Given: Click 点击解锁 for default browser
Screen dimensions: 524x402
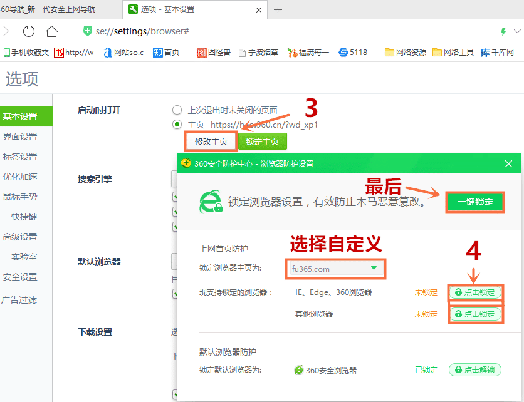Looking at the screenshot, I should 474,370.
